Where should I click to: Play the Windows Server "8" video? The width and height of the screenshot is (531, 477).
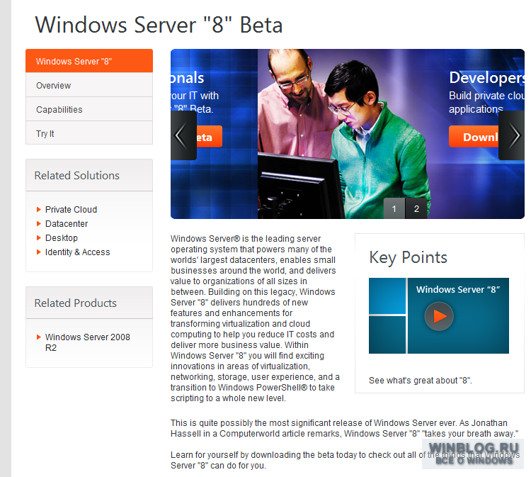coord(439,316)
